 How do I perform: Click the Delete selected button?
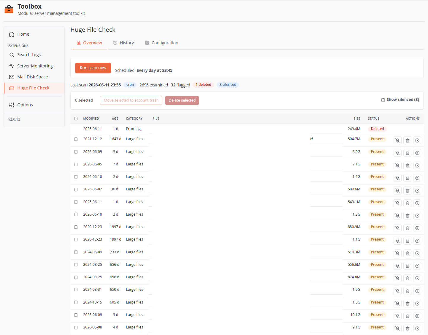point(182,100)
